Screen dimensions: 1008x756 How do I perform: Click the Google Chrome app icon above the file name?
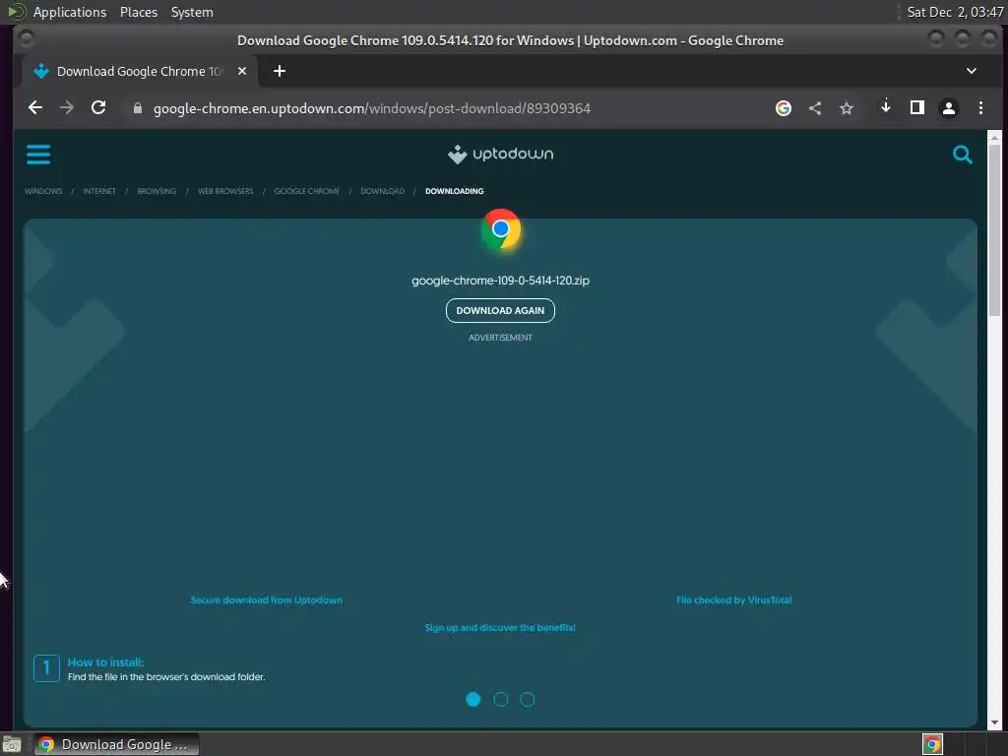pos(501,229)
